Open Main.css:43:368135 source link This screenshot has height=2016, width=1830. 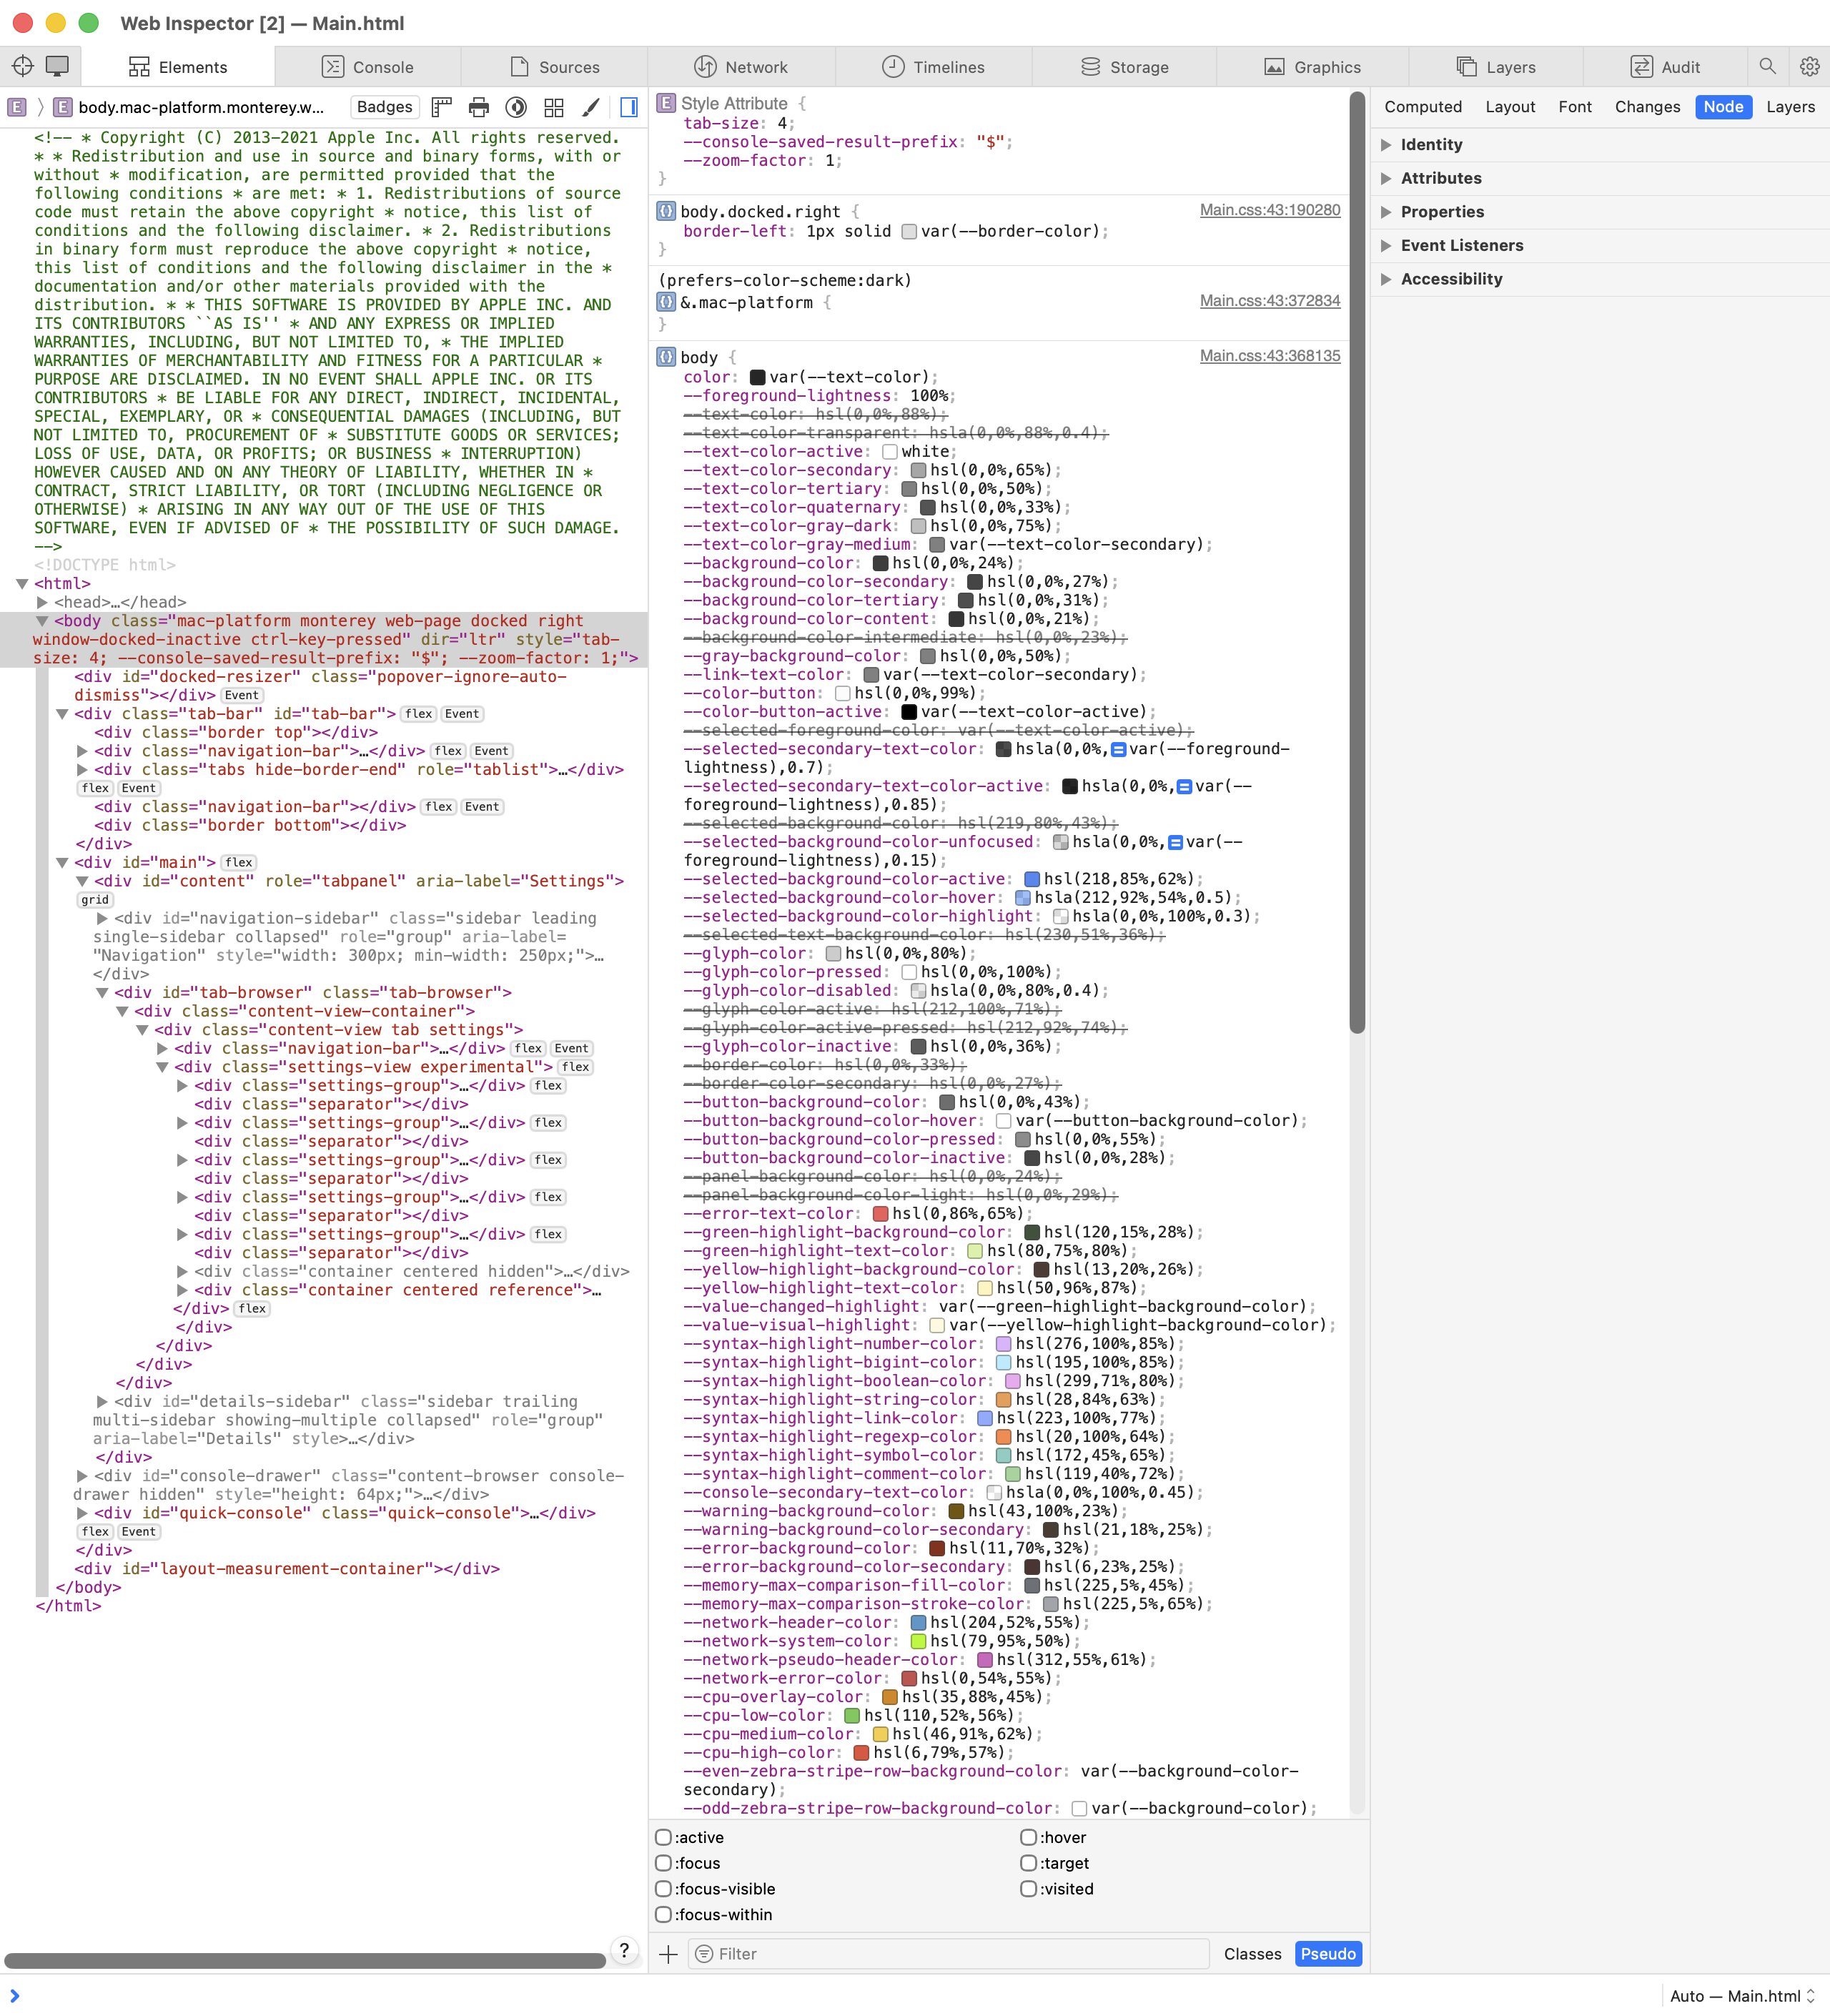coord(1270,355)
